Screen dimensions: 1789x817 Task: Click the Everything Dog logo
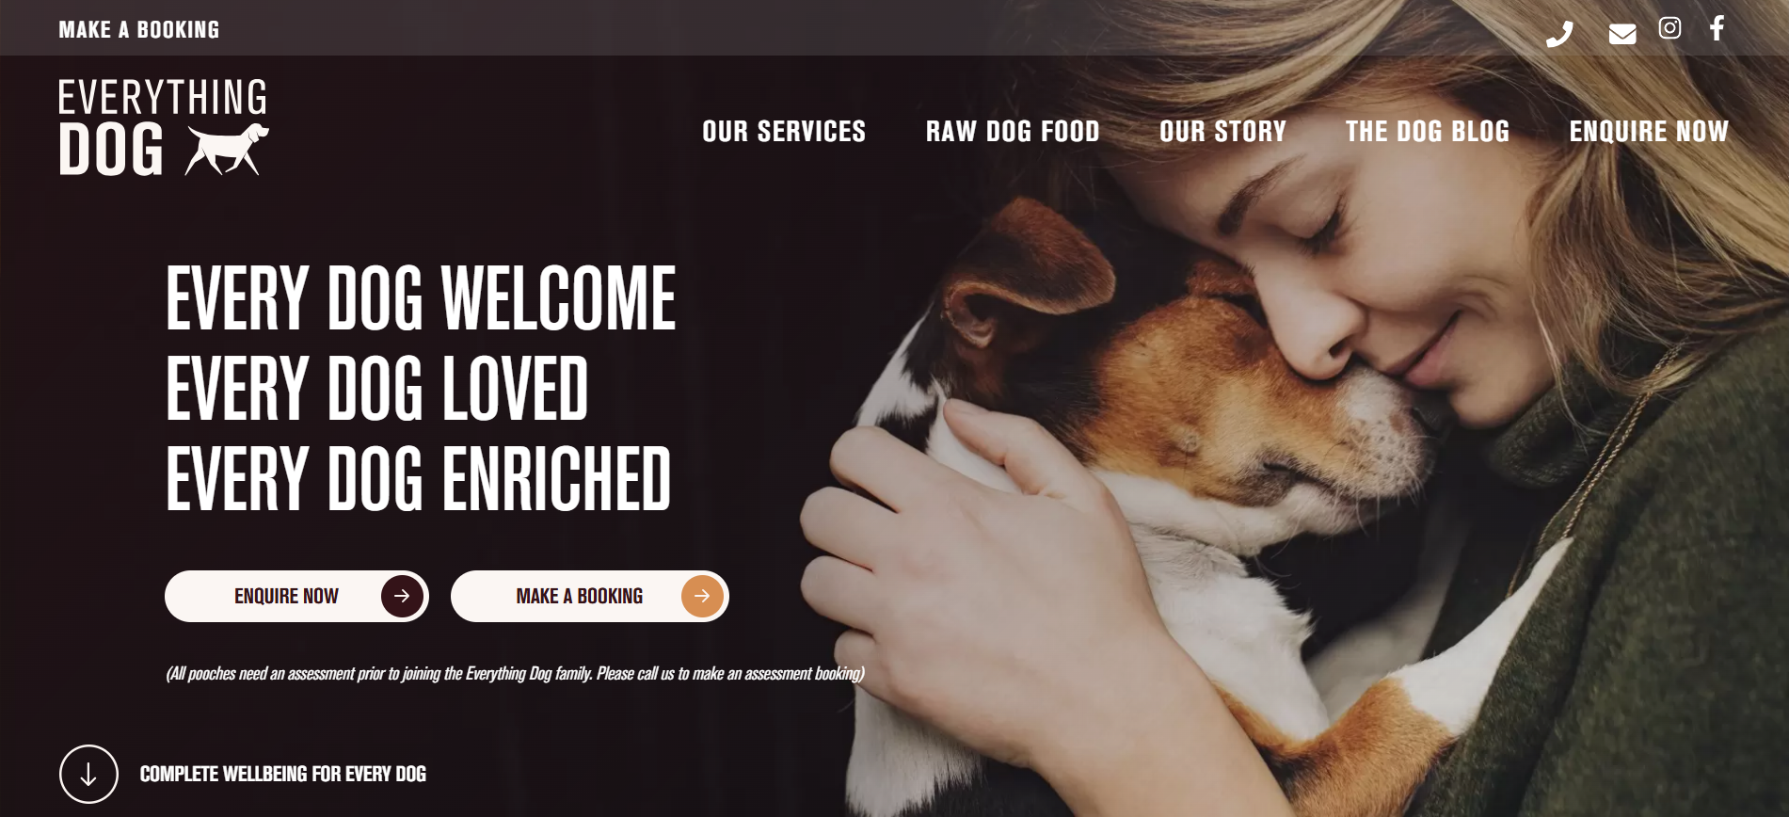click(x=164, y=127)
